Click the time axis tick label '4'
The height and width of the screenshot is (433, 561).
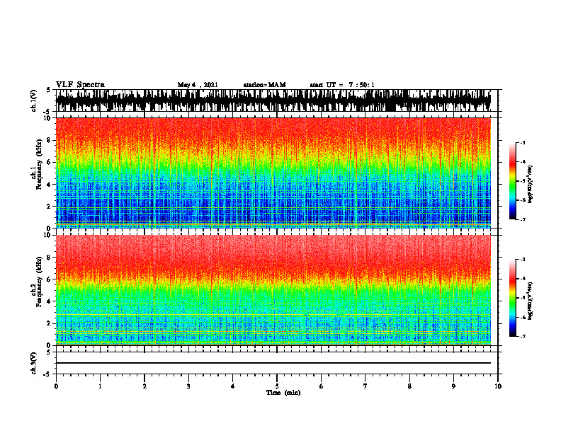233,386
